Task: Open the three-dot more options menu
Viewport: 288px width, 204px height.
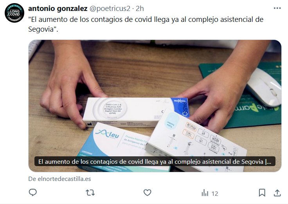Action: pos(277,8)
